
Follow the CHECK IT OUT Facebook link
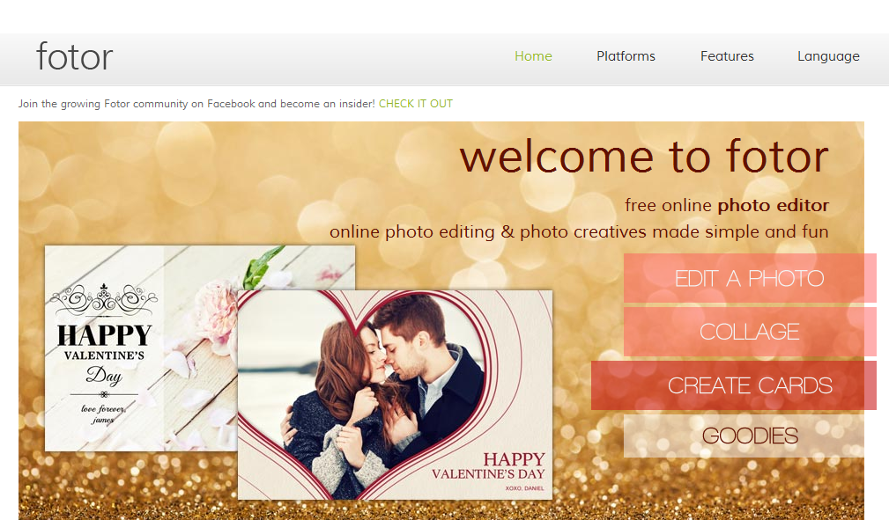point(416,104)
